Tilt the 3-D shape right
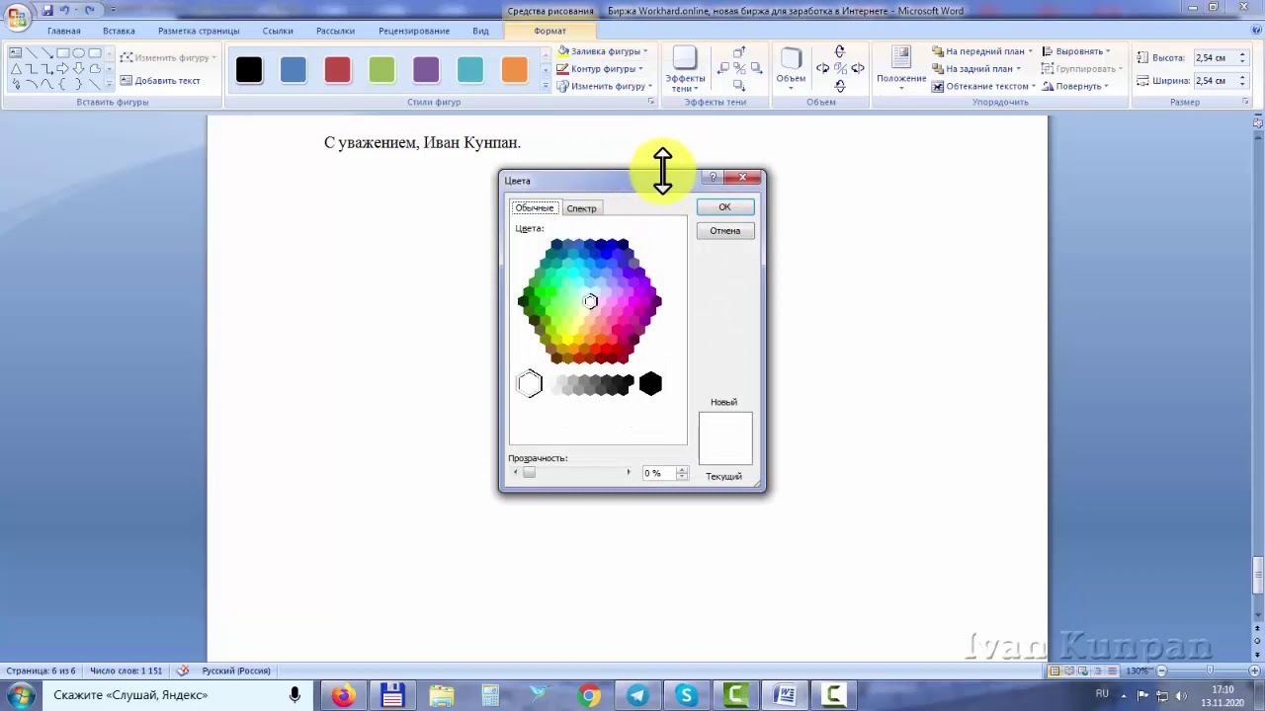 (858, 68)
